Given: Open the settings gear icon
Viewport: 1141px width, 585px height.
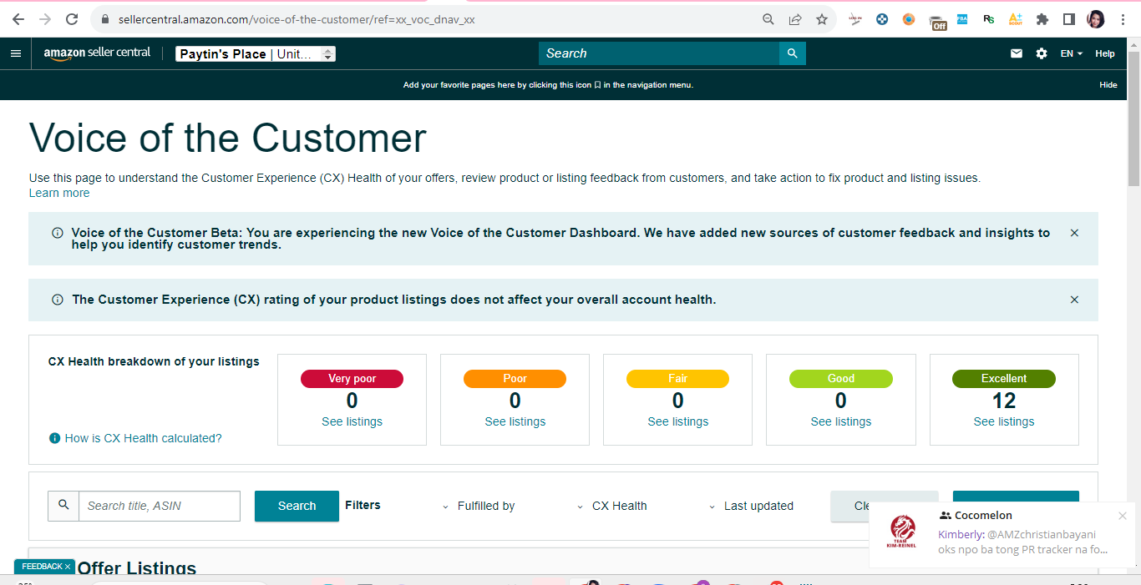Looking at the screenshot, I should click(x=1042, y=53).
